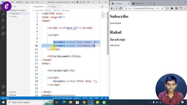The height and width of the screenshot is (105, 187).
Task: Collapse JAVASCRIPT TUTORIAL folder section
Action: (x=18, y=10)
